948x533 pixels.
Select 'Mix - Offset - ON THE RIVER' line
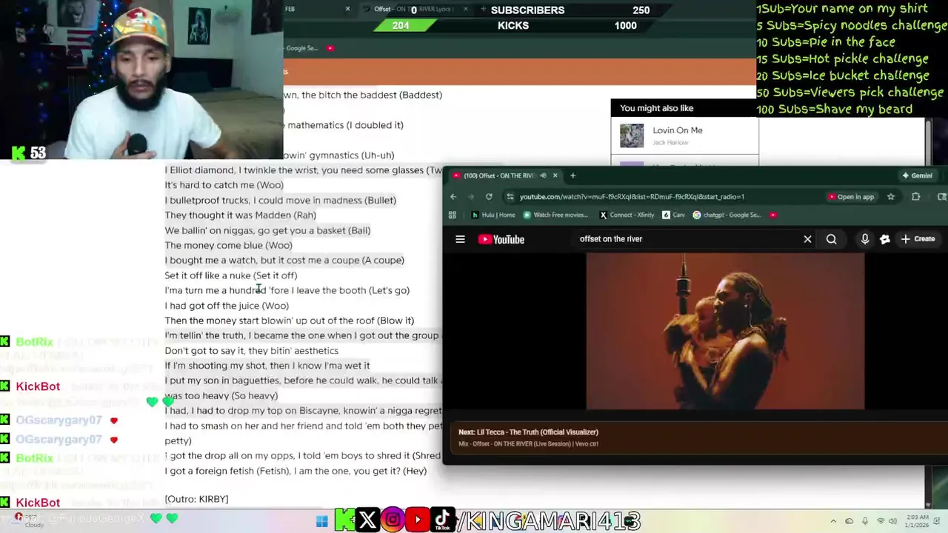pos(528,444)
